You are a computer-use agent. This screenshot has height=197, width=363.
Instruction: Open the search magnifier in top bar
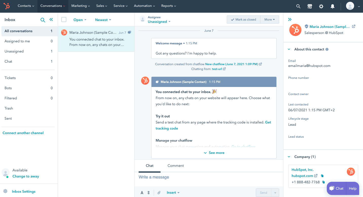(x=298, y=6)
